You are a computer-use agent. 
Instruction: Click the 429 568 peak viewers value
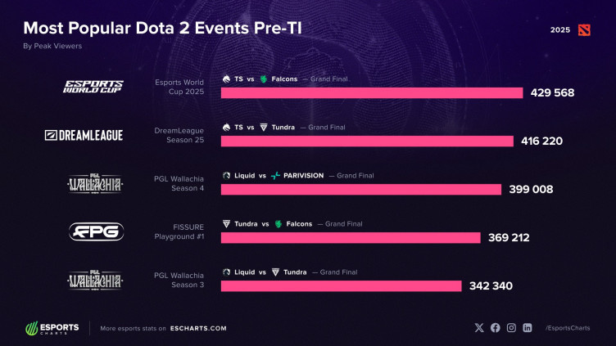553,92
